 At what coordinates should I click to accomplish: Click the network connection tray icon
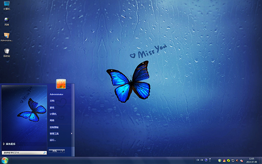[233, 161]
